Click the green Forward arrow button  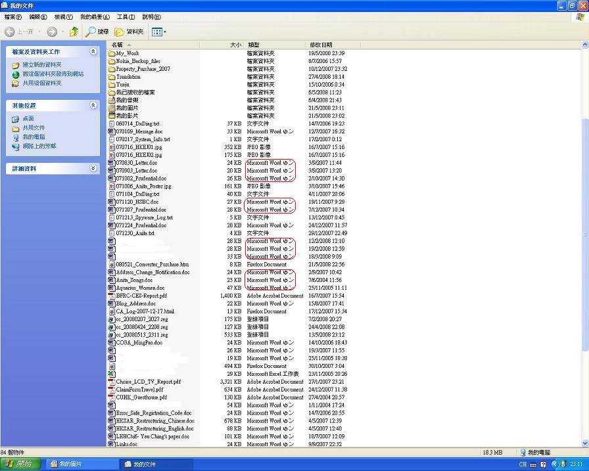click(52, 32)
